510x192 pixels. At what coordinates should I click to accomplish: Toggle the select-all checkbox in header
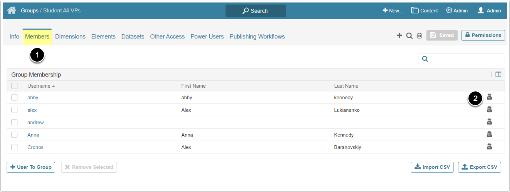tap(15, 86)
